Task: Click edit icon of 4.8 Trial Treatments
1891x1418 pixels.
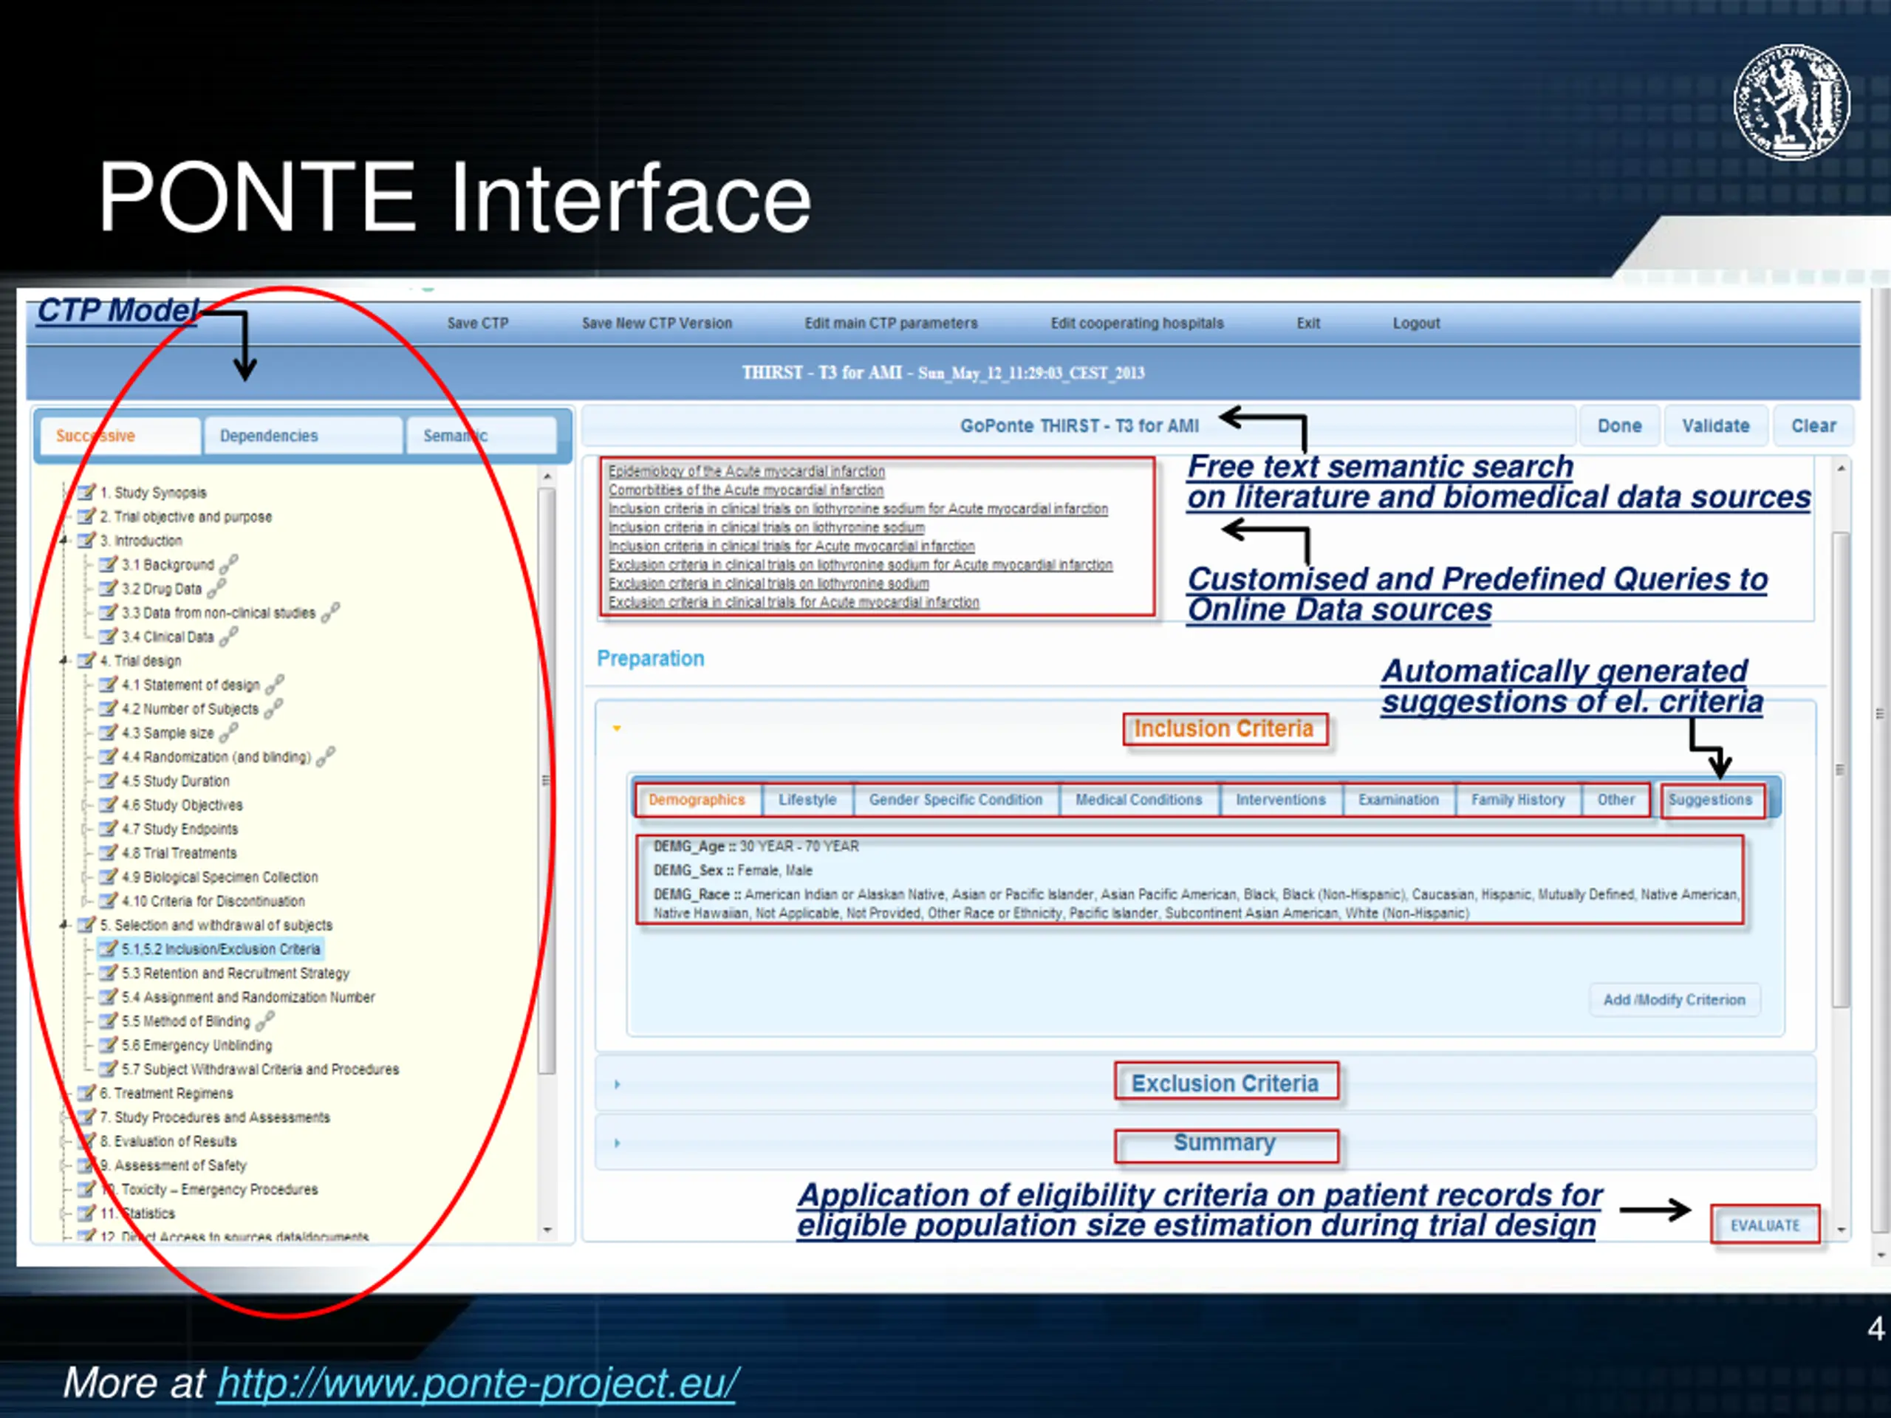Action: pyautogui.click(x=108, y=852)
